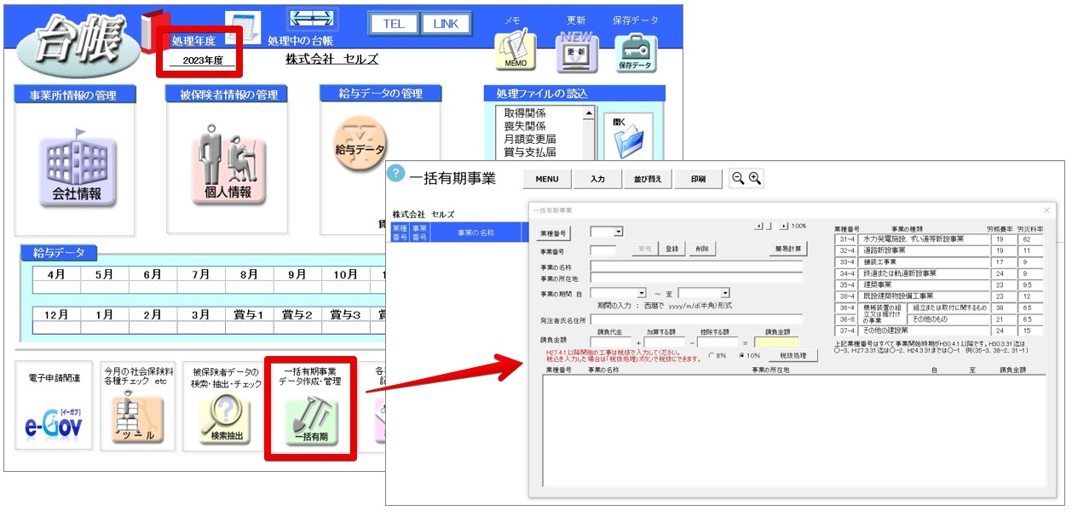Click the zoom scrollbar left arrow
The height and width of the screenshot is (511, 1072).
[759, 226]
